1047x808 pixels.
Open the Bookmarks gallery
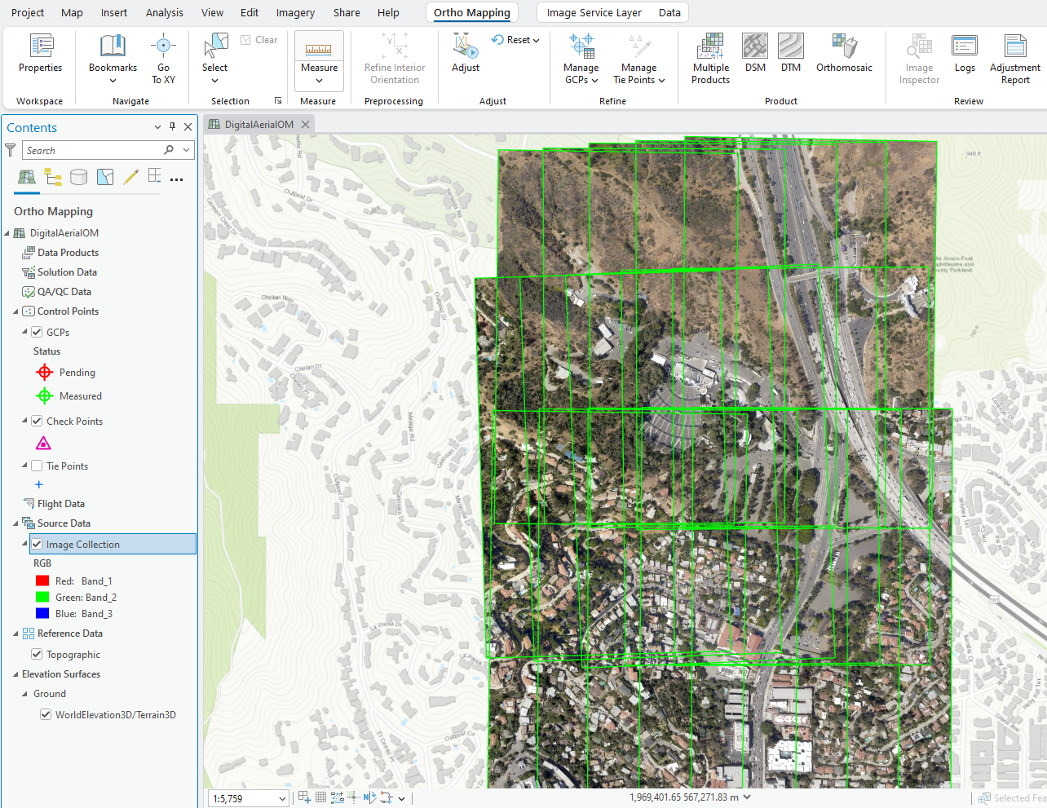pyautogui.click(x=113, y=59)
